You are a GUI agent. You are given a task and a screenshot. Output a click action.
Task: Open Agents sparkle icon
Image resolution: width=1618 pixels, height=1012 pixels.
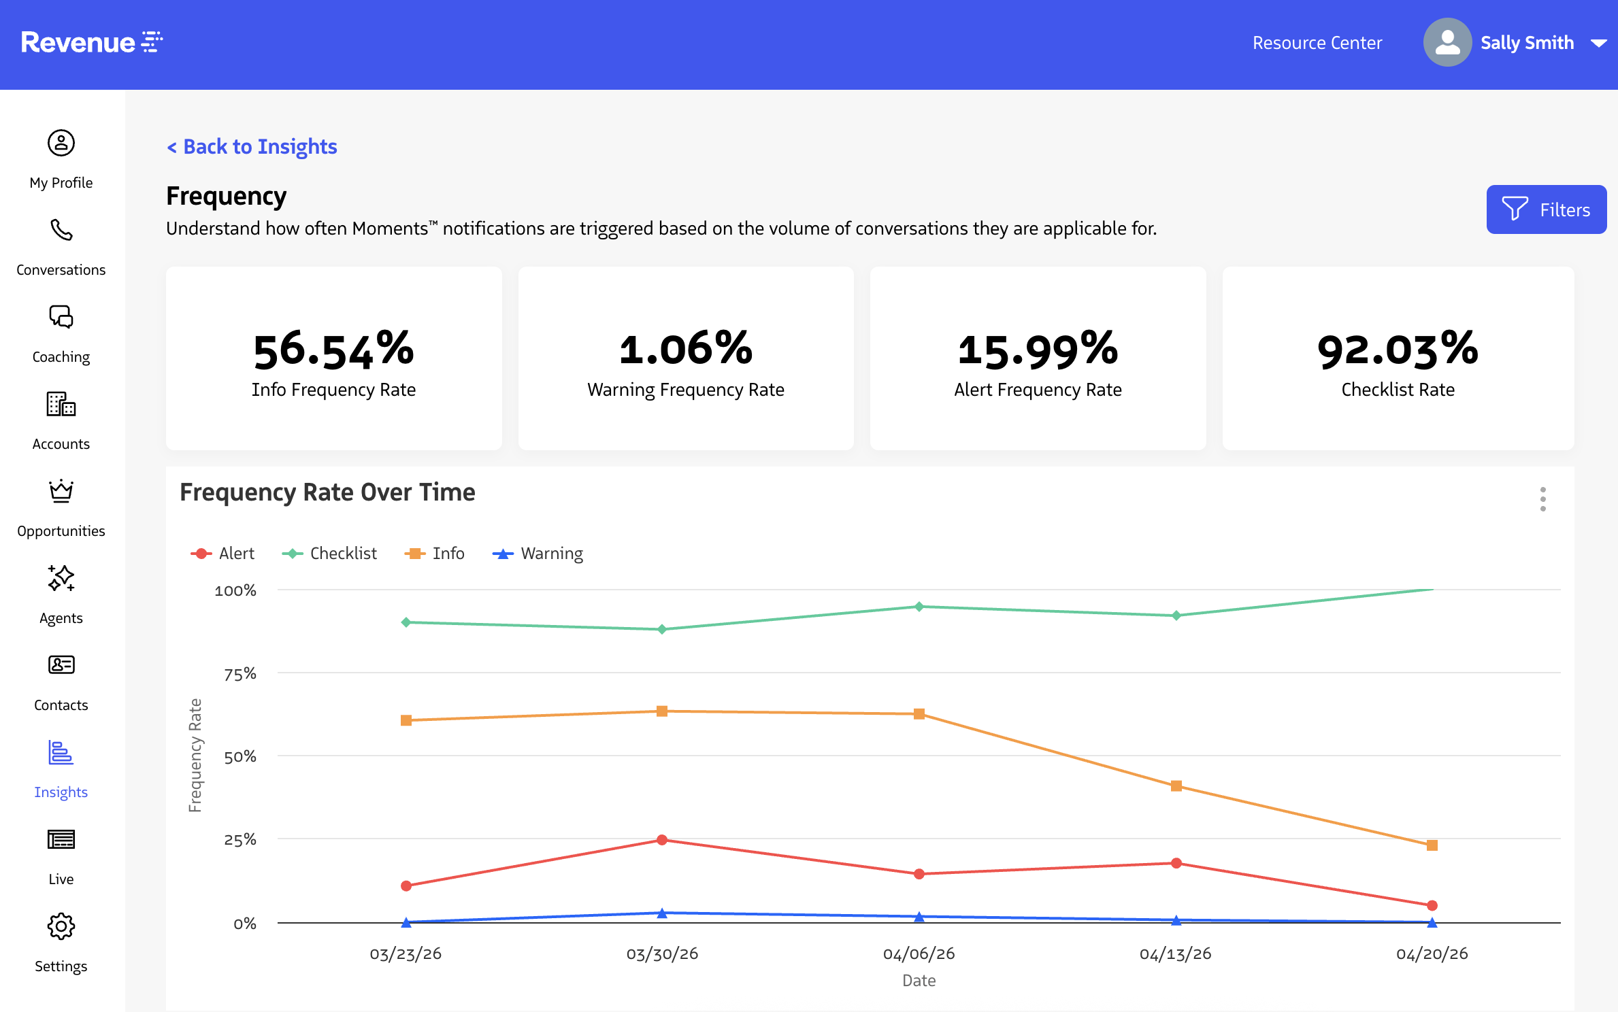pos(61,579)
